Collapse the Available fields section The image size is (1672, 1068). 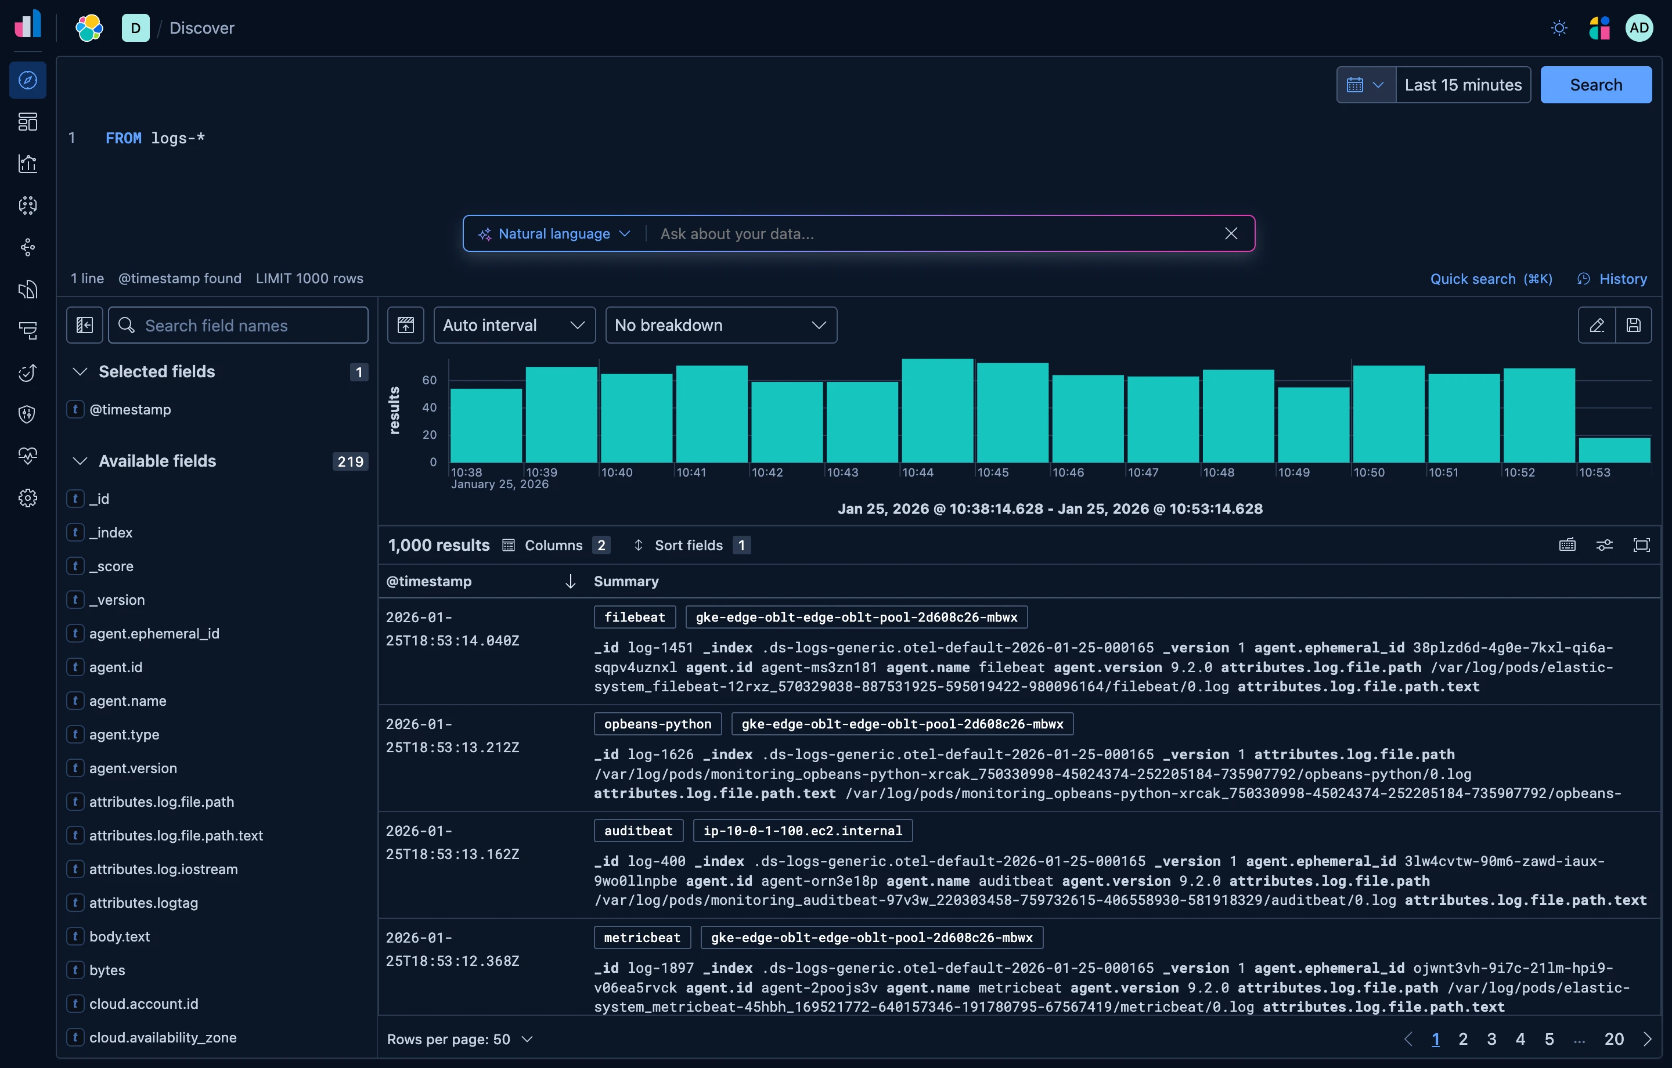click(x=81, y=461)
